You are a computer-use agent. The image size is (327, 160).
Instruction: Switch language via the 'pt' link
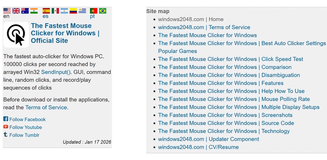[x=92, y=16]
